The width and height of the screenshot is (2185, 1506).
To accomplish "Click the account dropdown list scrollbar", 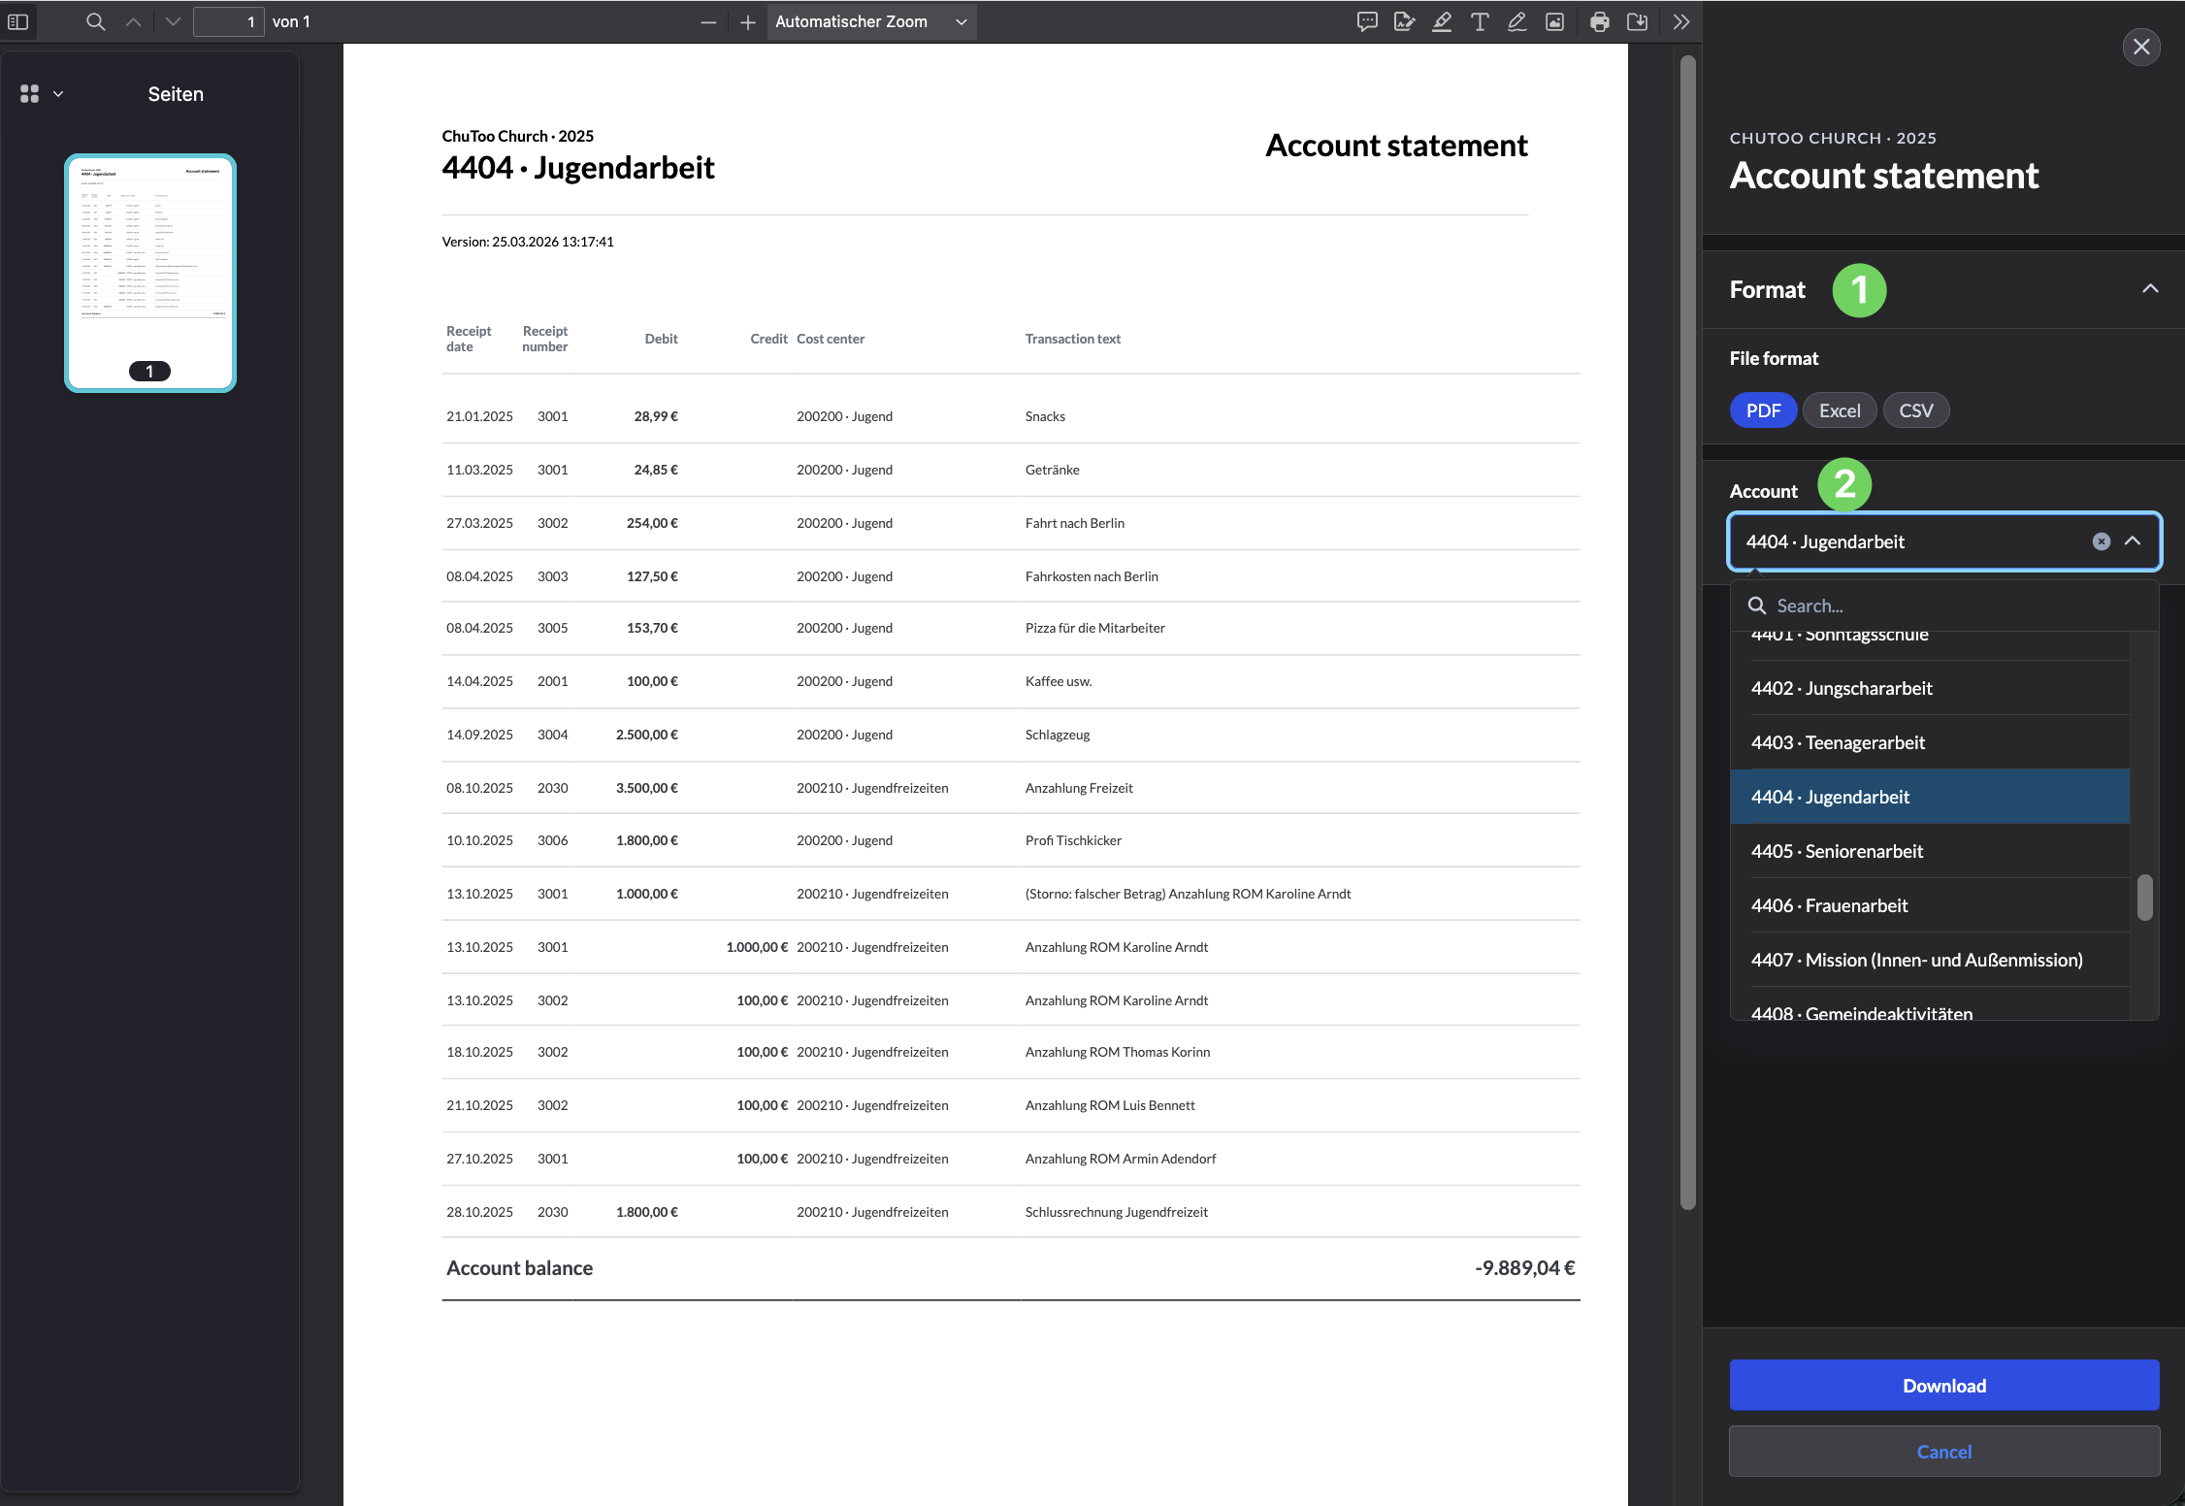I will click(x=2144, y=898).
